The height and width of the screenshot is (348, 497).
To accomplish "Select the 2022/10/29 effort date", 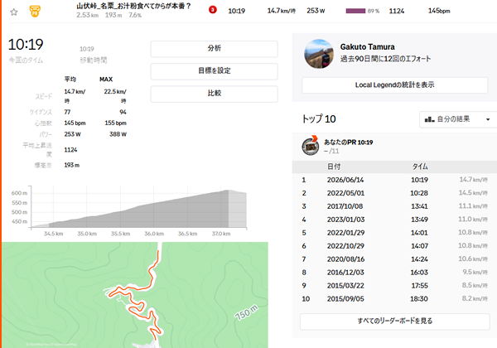I will click(x=345, y=246).
